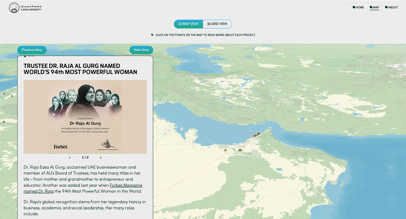This screenshot has width=406, height=219.
Task: Show previous image in story carousel
Action: pyautogui.click(x=70, y=157)
